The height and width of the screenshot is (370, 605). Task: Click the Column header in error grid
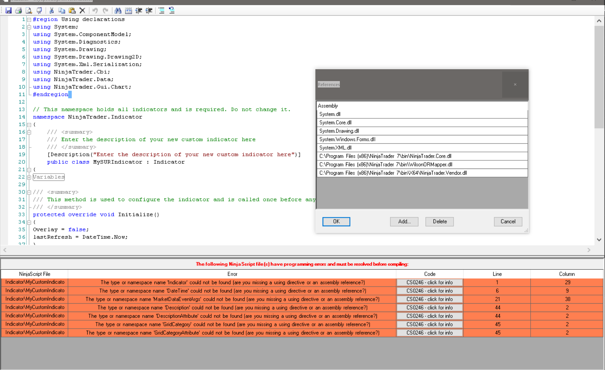(x=567, y=274)
